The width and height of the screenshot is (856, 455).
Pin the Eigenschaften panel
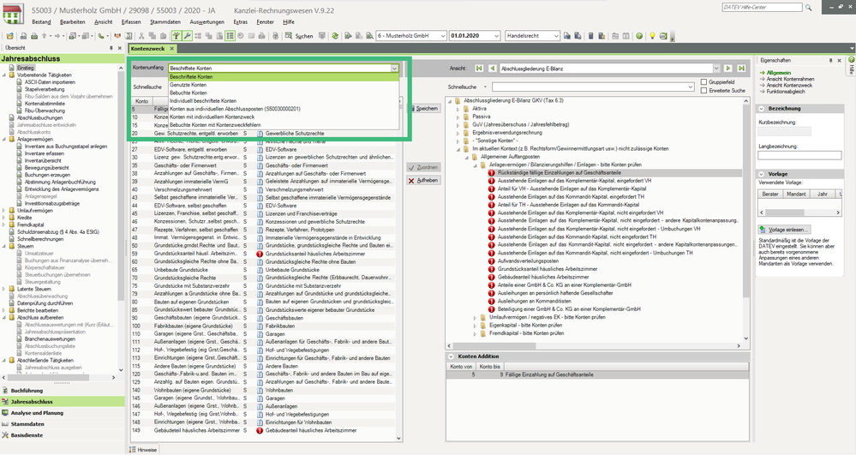tap(831, 61)
